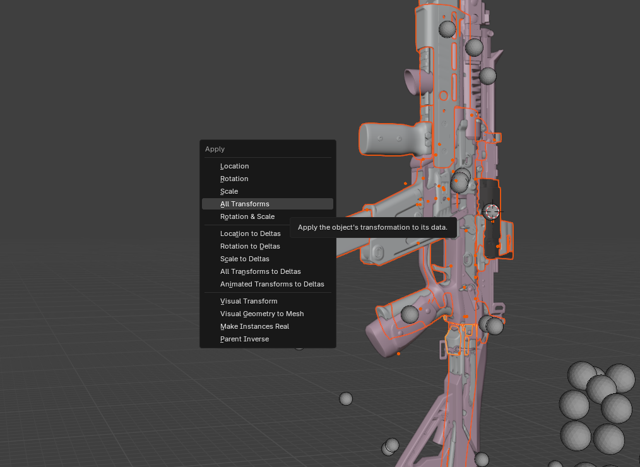Select Animated Transforms to Deltas
Screen dimensions: 640x467
(272, 284)
